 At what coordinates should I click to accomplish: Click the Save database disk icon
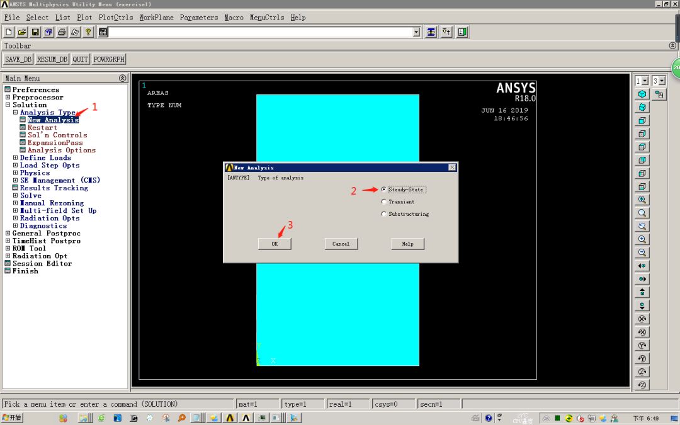pos(36,31)
